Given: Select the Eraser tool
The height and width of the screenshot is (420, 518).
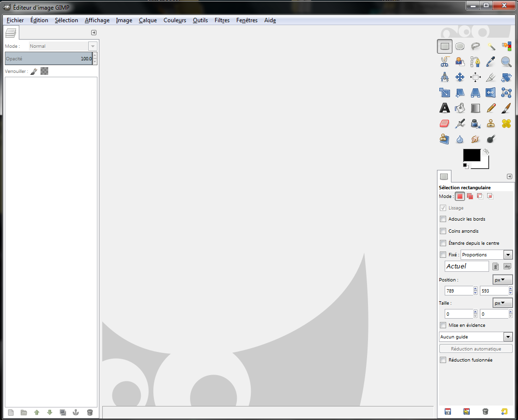Looking at the screenshot, I should tap(444, 124).
